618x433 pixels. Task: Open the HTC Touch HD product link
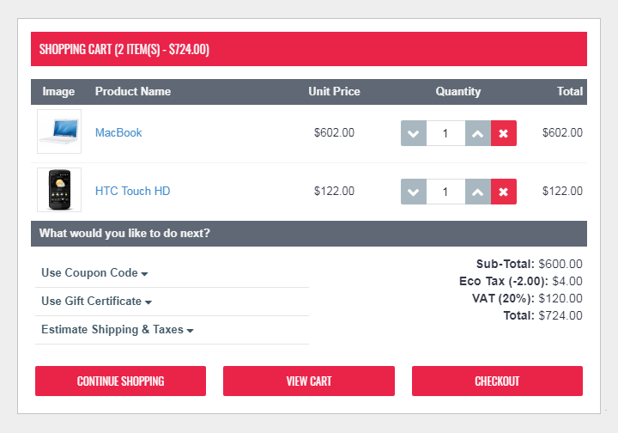[132, 191]
